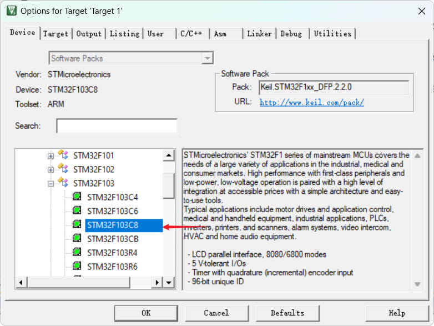Click description pane scroll-down arrow
This screenshot has width=434, height=326.
coord(417,284)
